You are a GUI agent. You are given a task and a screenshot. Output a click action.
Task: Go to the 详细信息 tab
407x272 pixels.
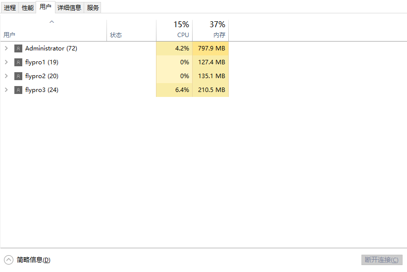pos(69,7)
